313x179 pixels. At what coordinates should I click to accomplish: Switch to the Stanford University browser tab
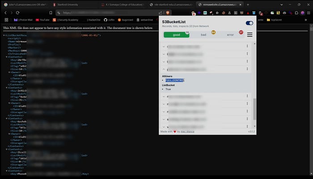click(x=73, y=4)
